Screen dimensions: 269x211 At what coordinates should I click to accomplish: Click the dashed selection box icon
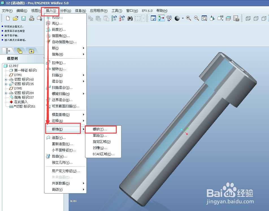click(x=138, y=18)
